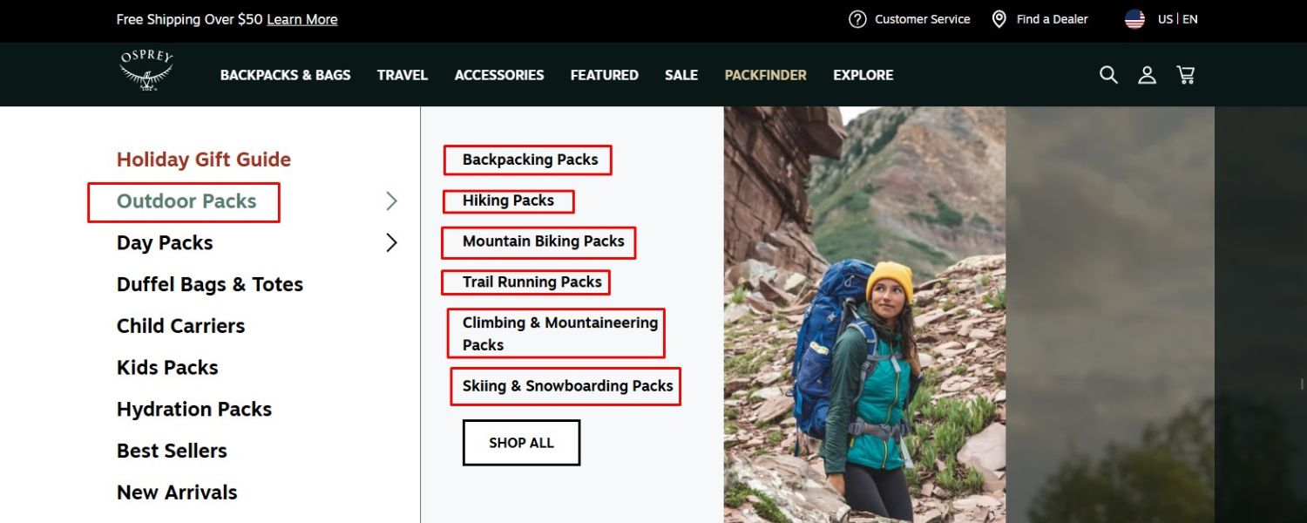Viewport: 1307px width, 523px height.
Task: Click the Osprey logo
Action: (145, 71)
